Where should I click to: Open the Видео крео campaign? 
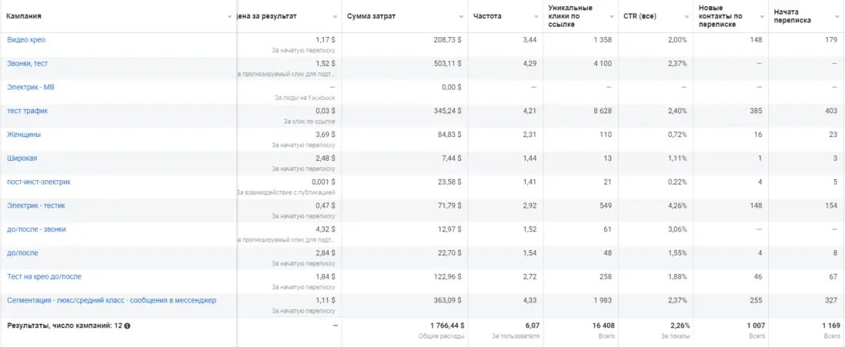pos(26,40)
